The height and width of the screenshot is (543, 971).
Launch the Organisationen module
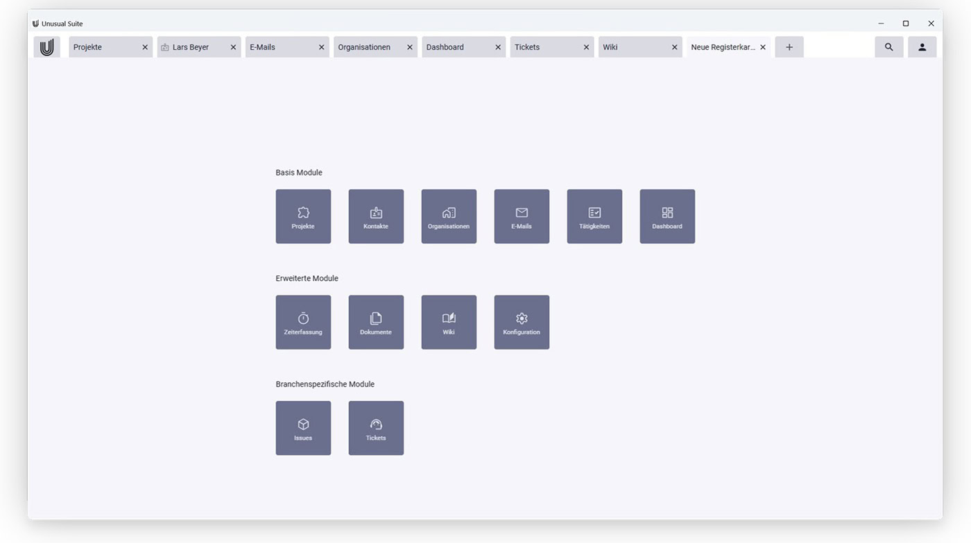point(449,216)
